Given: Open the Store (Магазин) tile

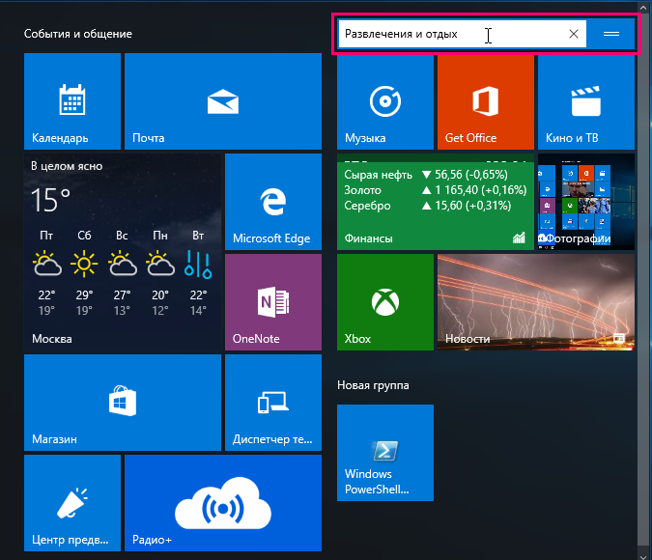Looking at the screenshot, I should 122,402.
